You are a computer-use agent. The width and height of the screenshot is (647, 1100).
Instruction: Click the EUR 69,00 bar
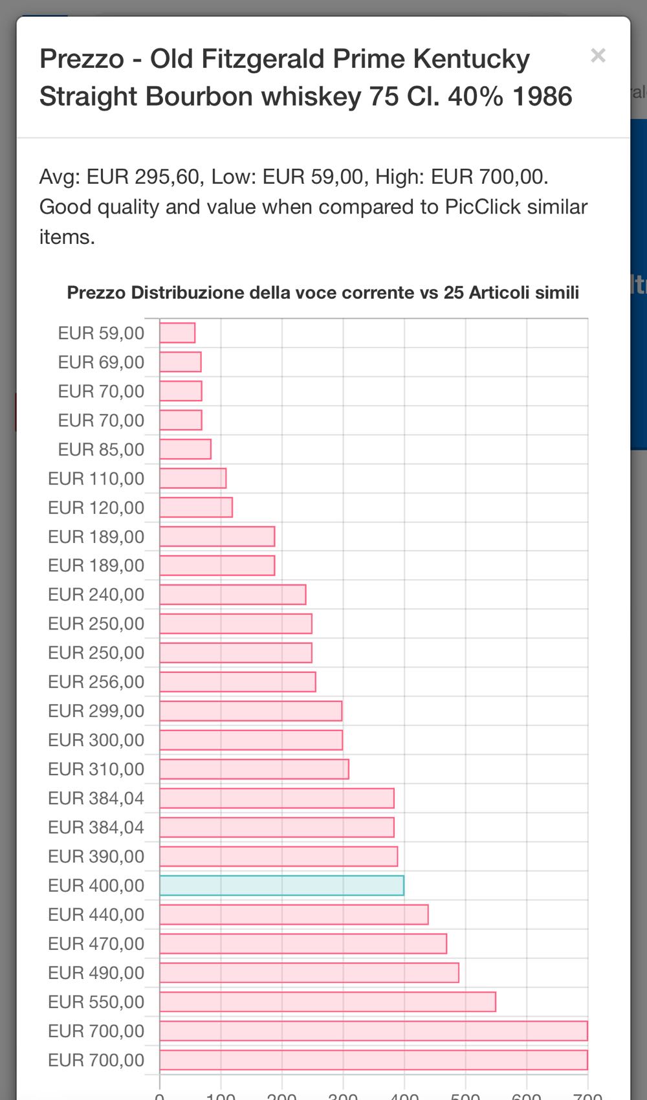(181, 362)
